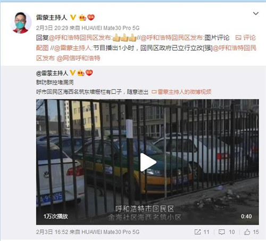The width and height of the screenshot is (266, 241).
Task: Open the first @呼和浩特回民区发布 mention link
Action: (x=80, y=38)
